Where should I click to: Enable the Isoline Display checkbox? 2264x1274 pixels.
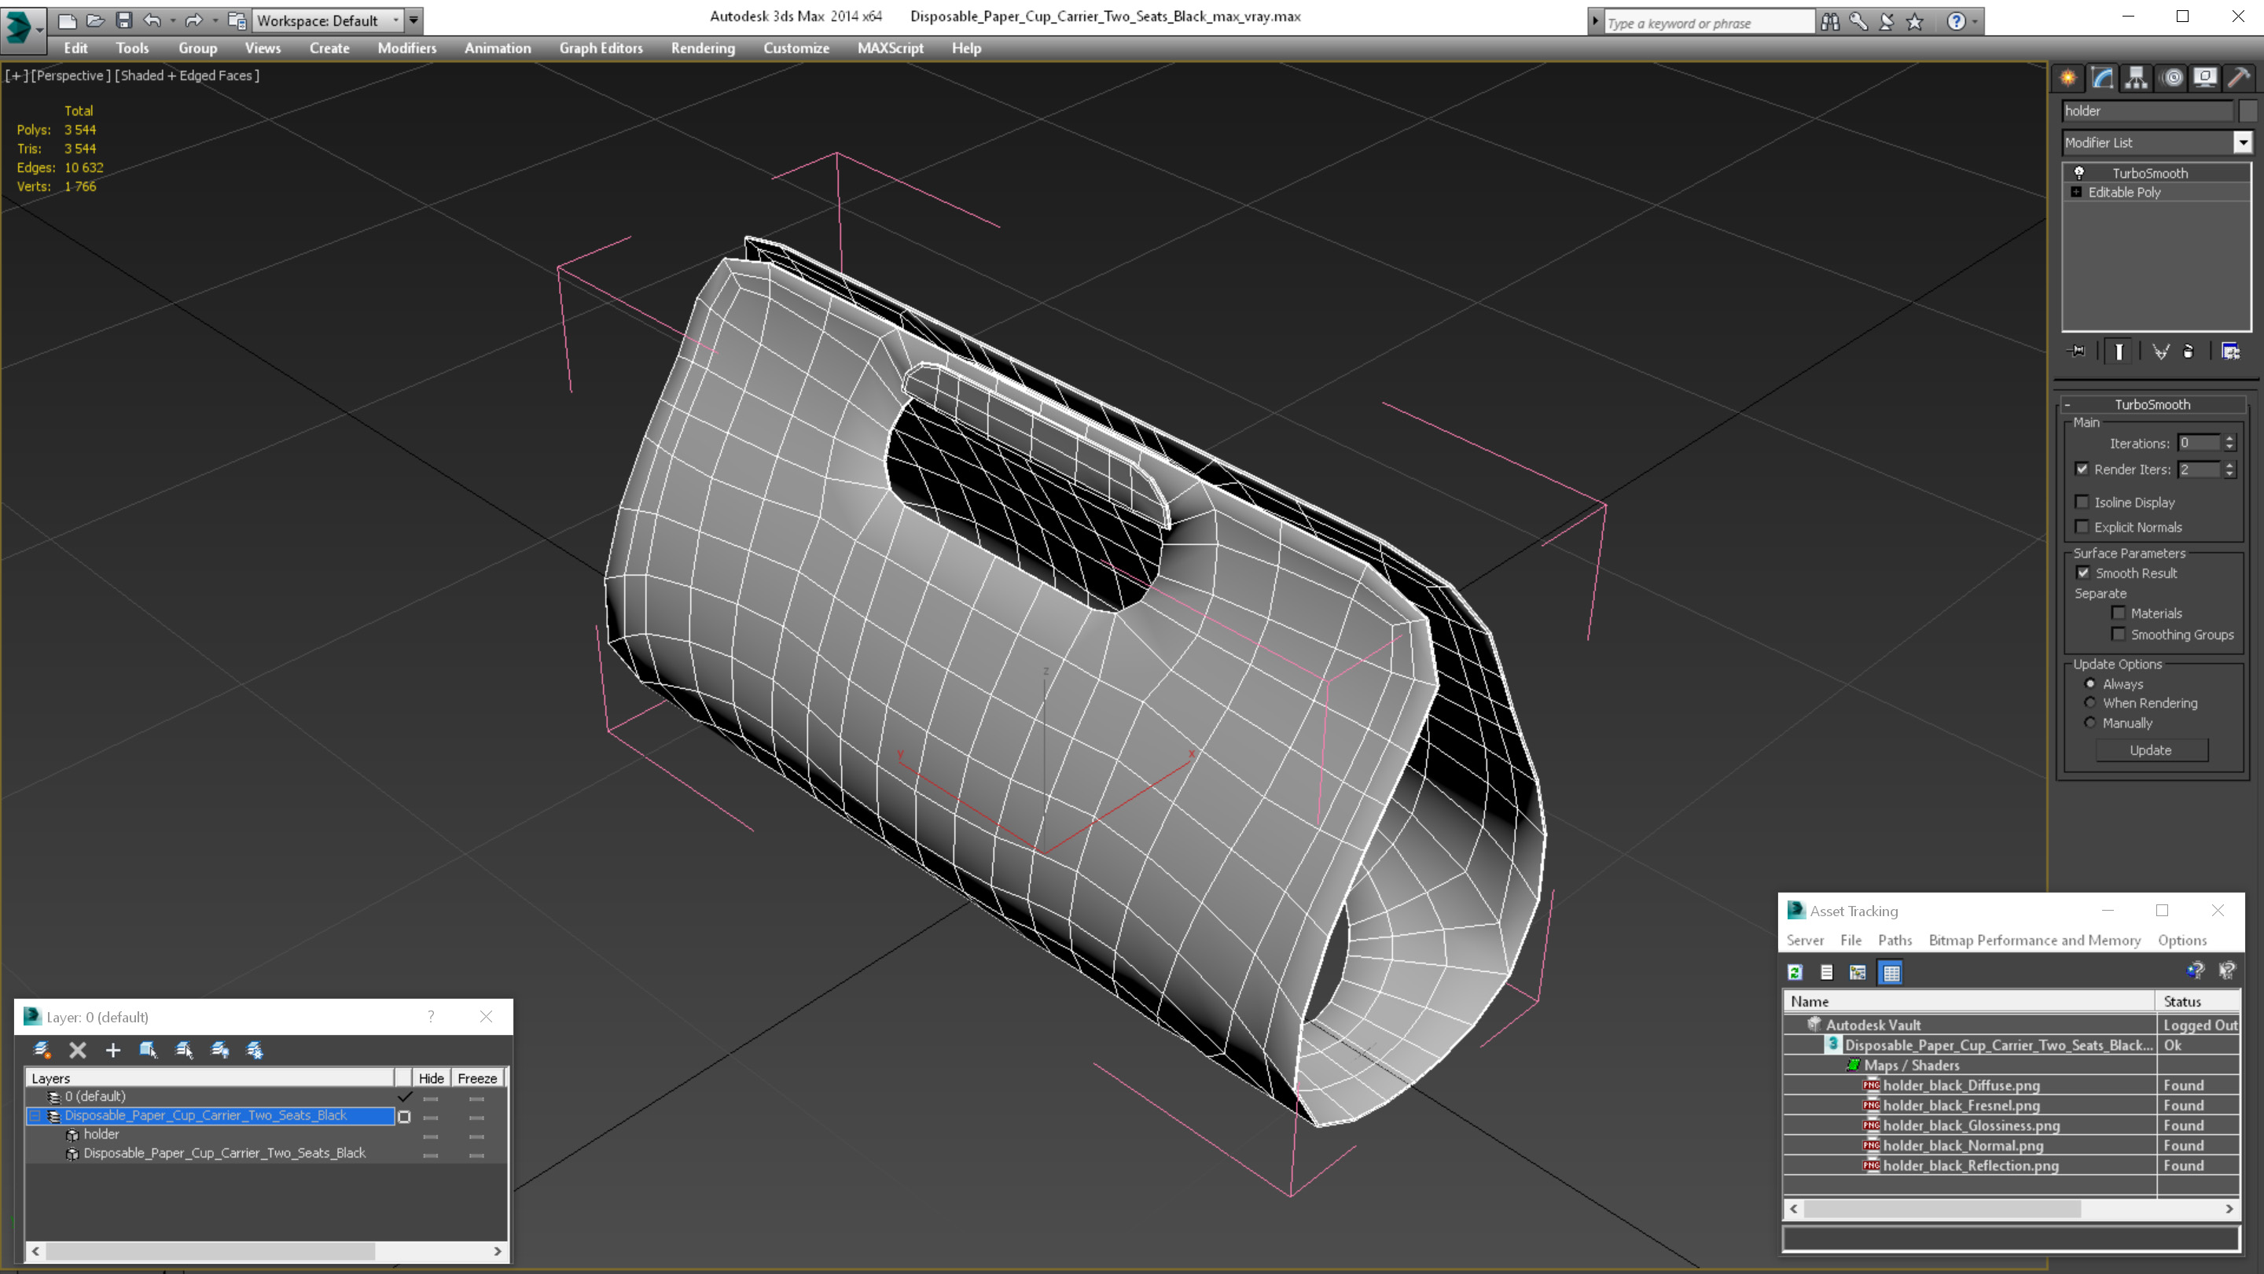(2081, 502)
